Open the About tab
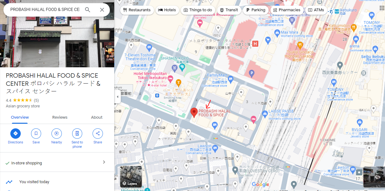 [x=97, y=117]
